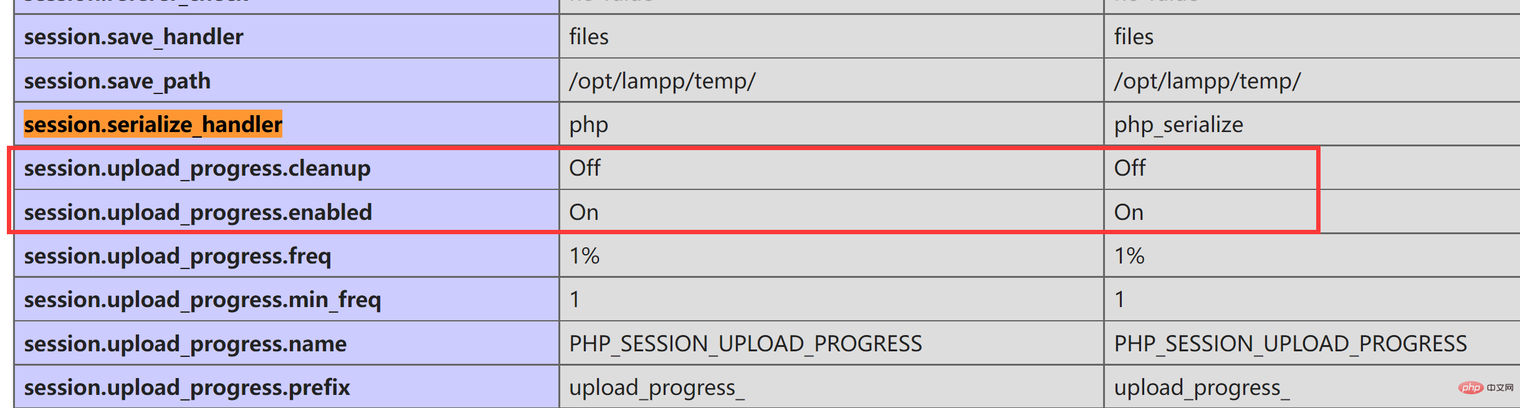Screen dimensions: 1520x408
Task: Click local value /opt/lampp/temp/
Action: [662, 81]
